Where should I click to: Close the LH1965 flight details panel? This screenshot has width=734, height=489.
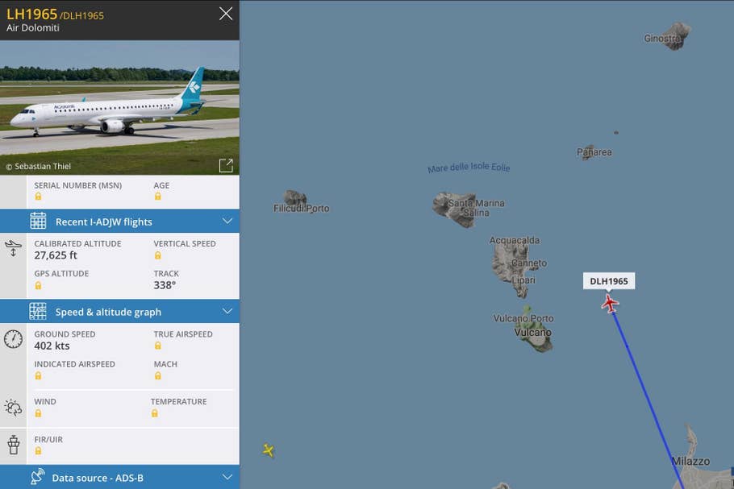click(x=226, y=14)
